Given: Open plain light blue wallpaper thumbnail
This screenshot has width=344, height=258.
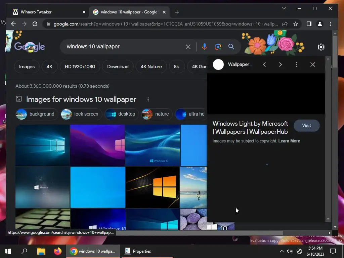Looking at the screenshot, I should point(98,187).
